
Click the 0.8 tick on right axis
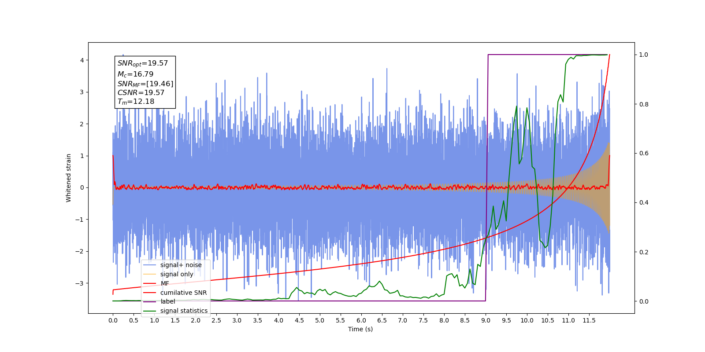pyautogui.click(x=644, y=104)
